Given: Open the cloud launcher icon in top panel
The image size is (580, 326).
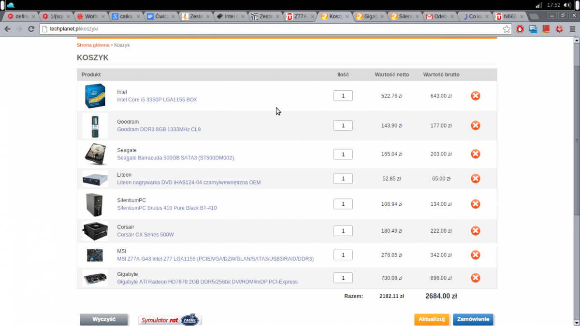Looking at the screenshot, I should [11, 5].
